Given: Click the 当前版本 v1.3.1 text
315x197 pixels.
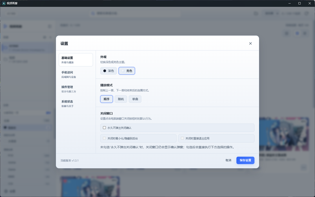Looking at the screenshot, I should coord(70,160).
